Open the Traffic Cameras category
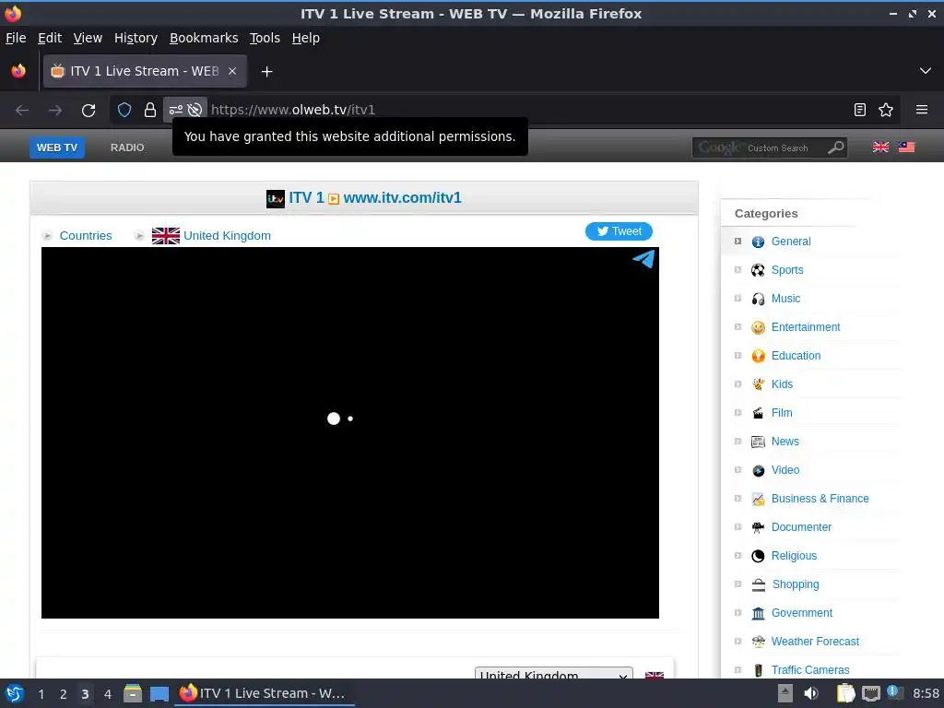 (810, 670)
